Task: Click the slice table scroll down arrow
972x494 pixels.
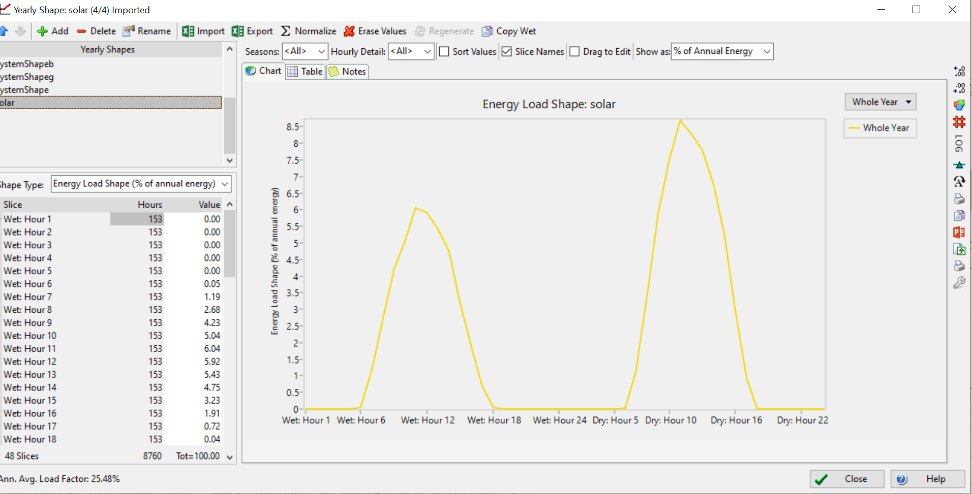Action: [x=230, y=457]
